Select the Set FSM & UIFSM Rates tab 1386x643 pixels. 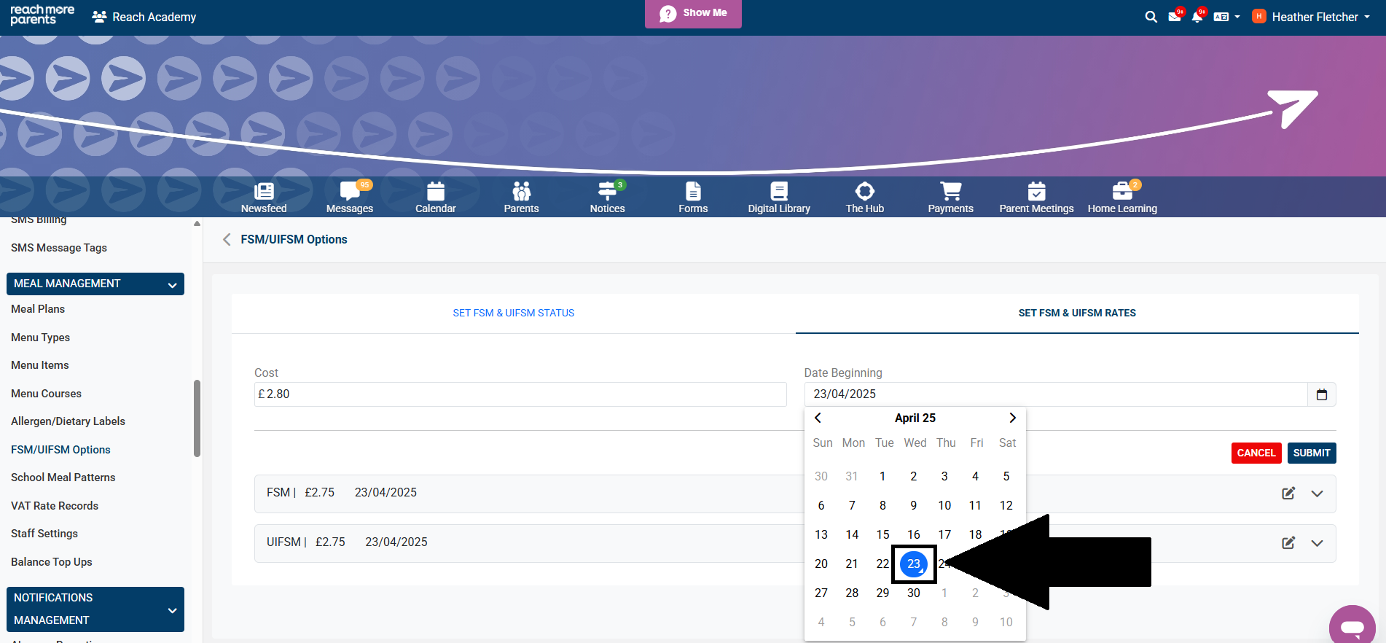click(x=1076, y=313)
